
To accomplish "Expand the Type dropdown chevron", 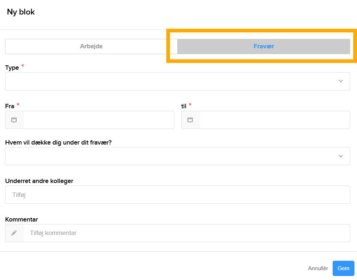I will click(x=341, y=81).
